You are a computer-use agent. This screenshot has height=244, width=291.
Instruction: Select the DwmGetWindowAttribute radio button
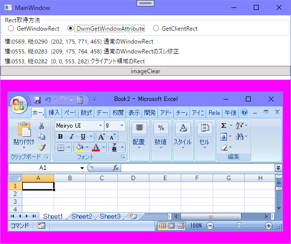tap(71, 29)
